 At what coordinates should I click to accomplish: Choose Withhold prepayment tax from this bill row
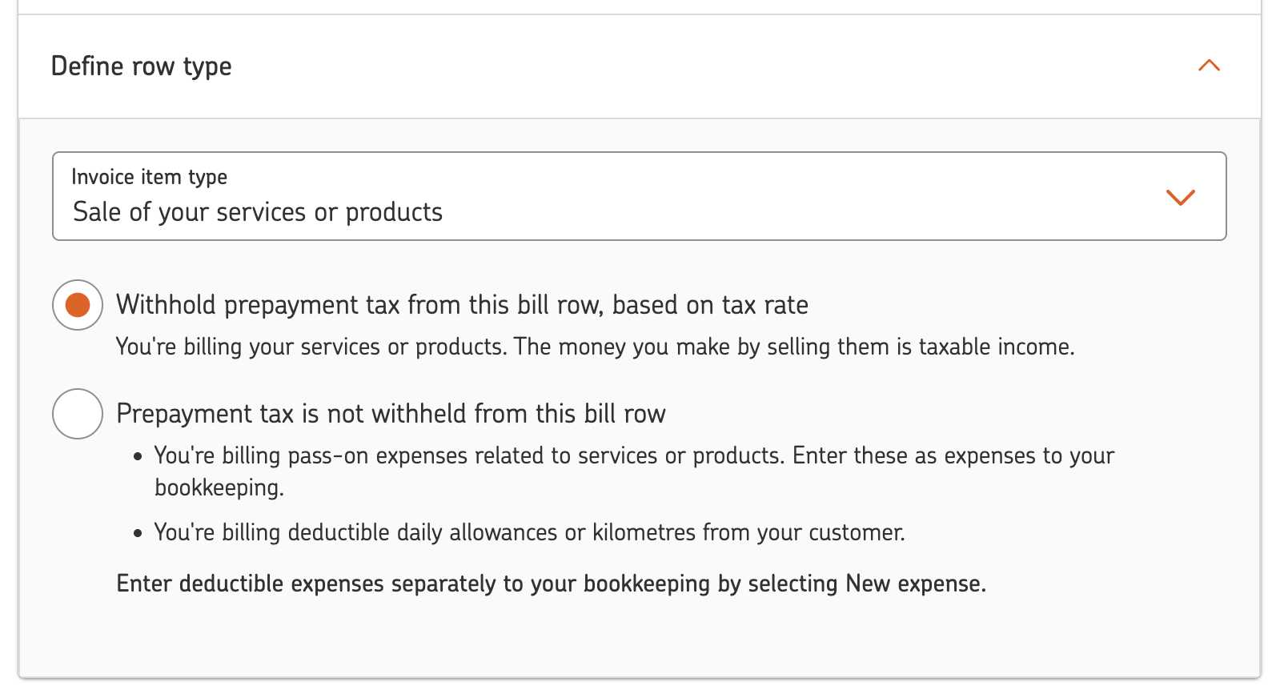click(77, 304)
